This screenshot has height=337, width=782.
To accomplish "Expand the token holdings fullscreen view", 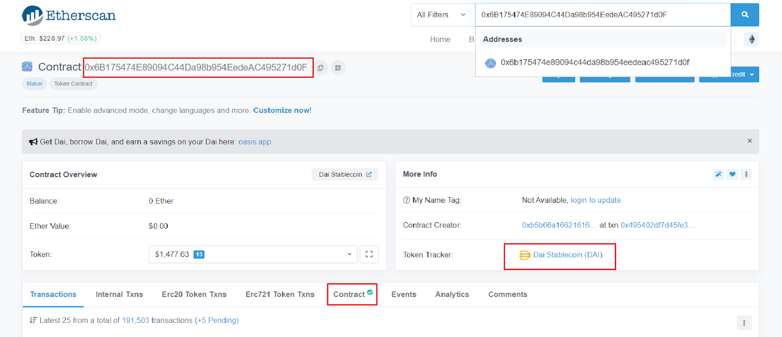I will tap(369, 254).
